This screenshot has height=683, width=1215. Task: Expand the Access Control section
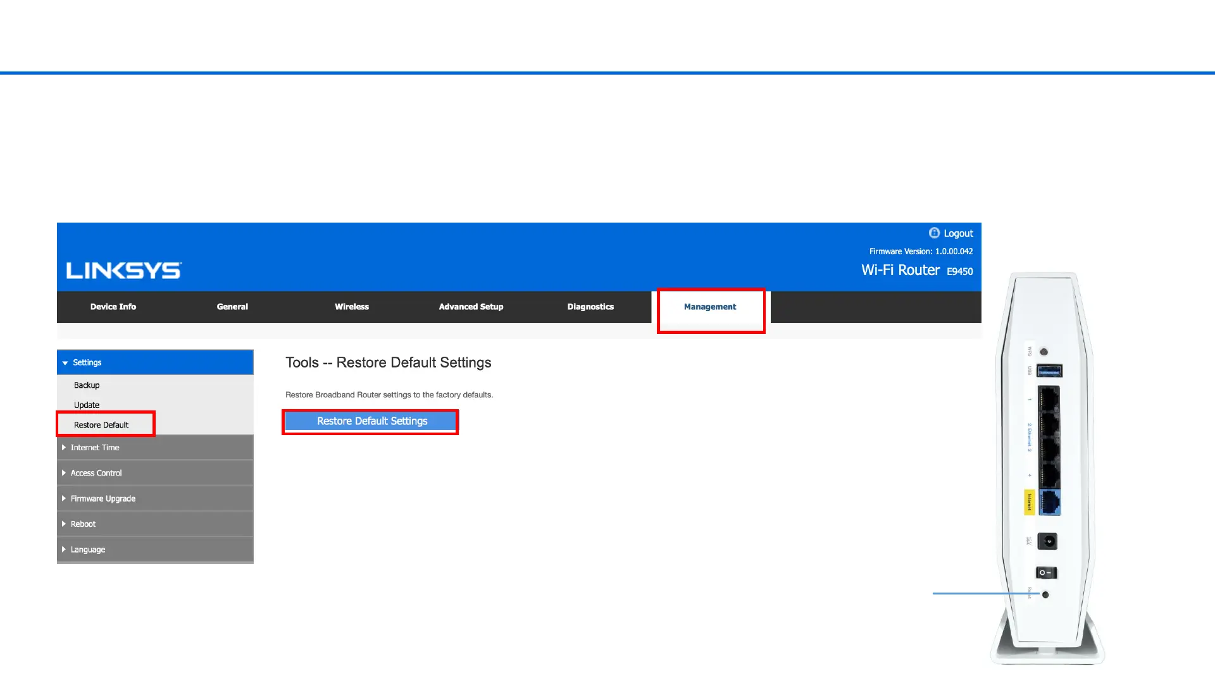click(96, 473)
